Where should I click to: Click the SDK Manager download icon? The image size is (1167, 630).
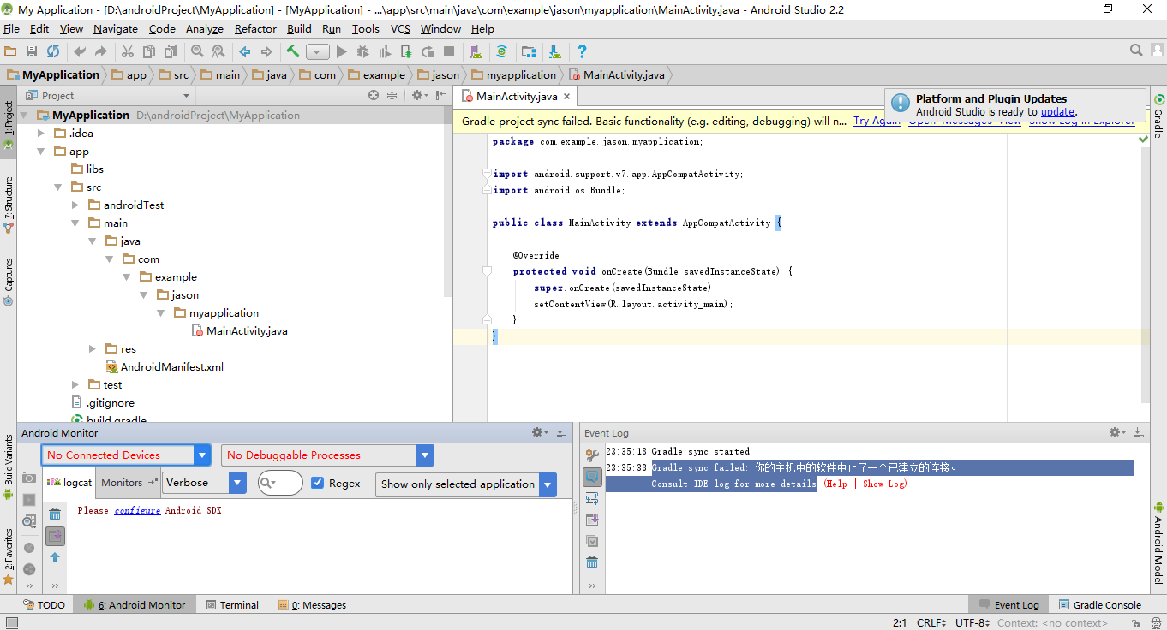[x=554, y=51]
